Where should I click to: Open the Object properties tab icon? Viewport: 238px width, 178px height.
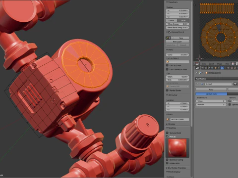(215, 68)
